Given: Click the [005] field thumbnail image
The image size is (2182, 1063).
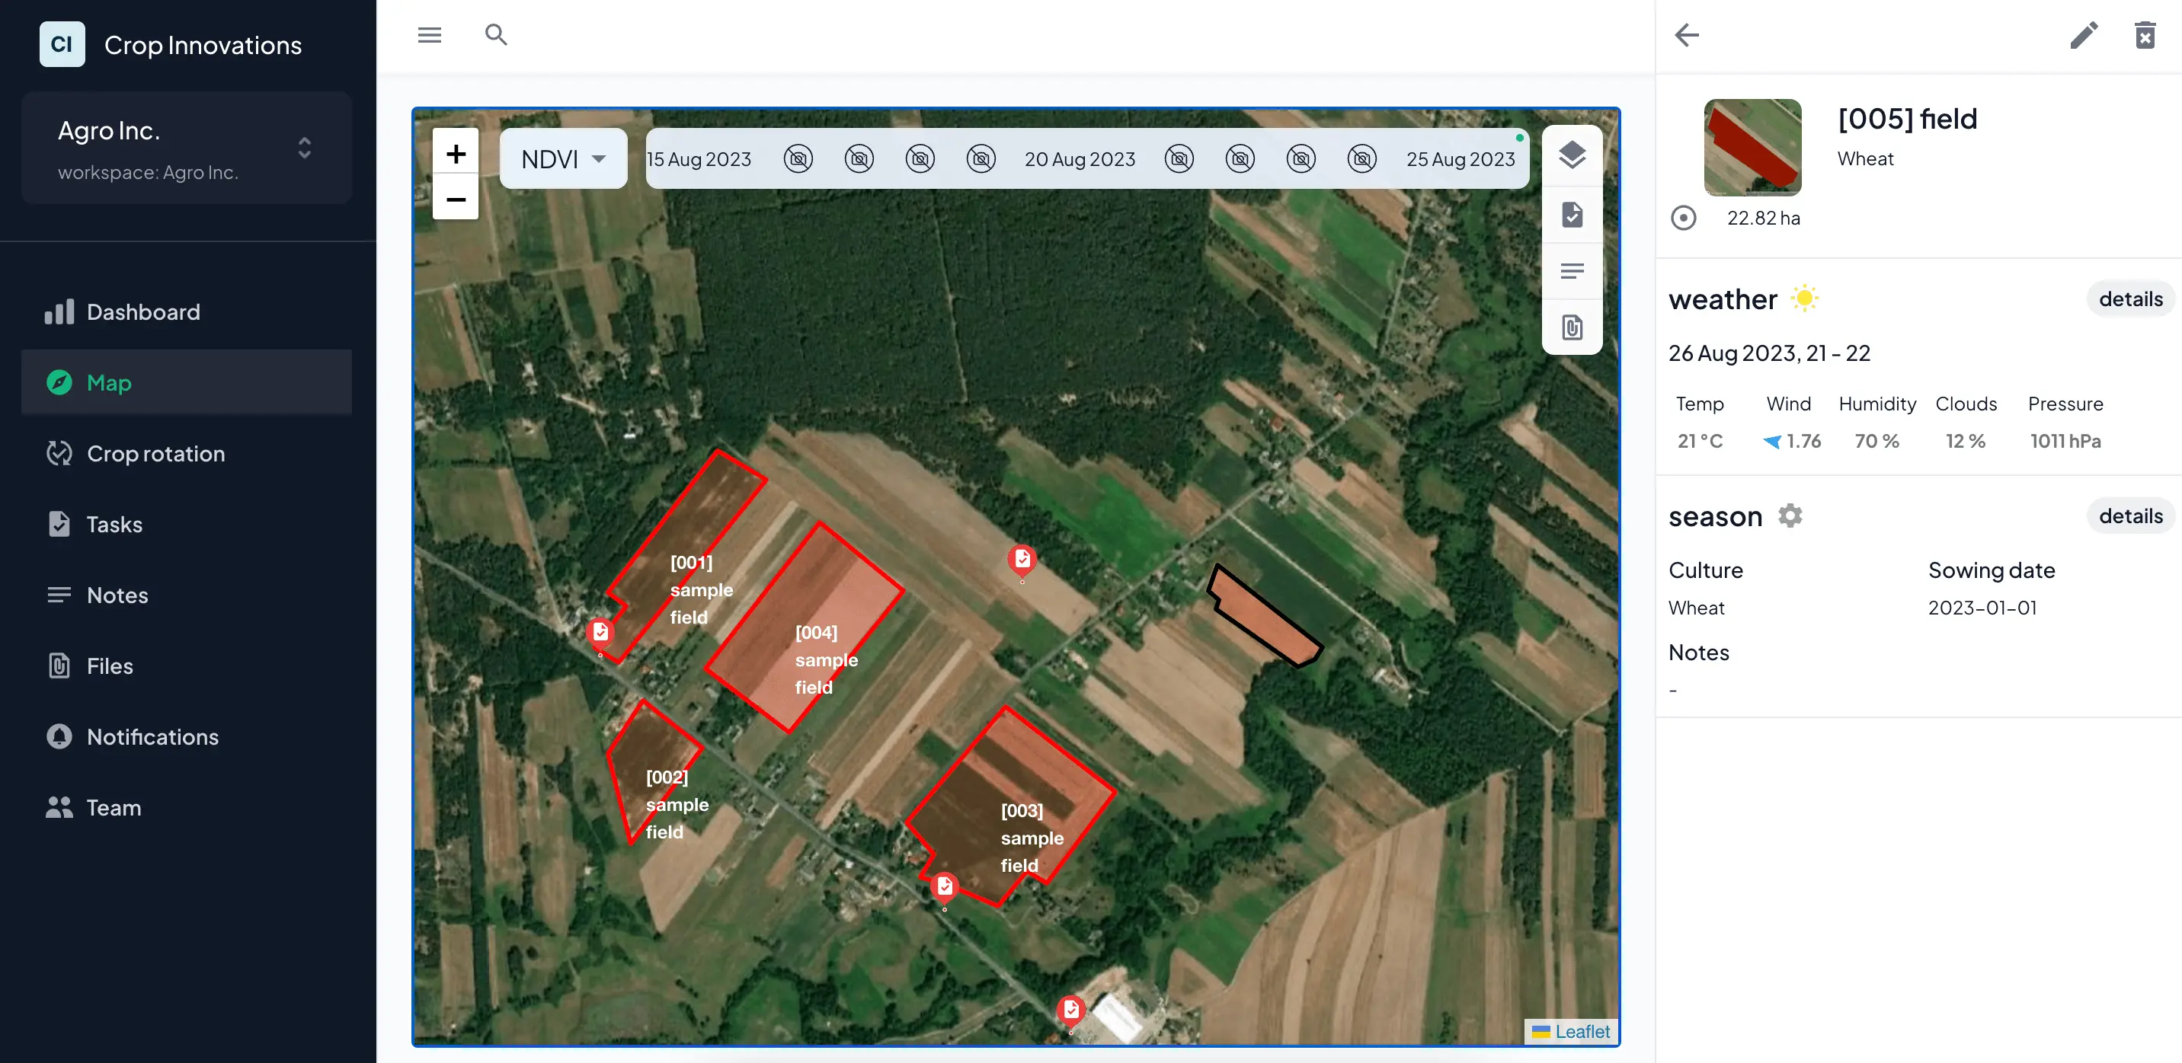Looking at the screenshot, I should click(1752, 147).
